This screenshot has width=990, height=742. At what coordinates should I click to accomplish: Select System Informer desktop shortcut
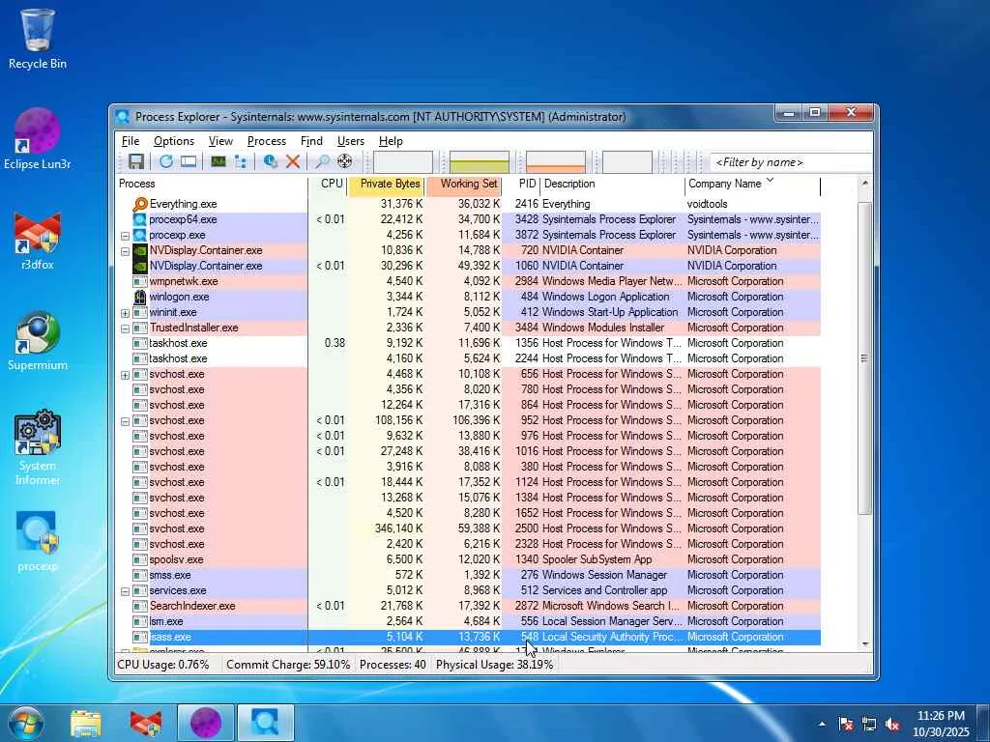click(38, 448)
